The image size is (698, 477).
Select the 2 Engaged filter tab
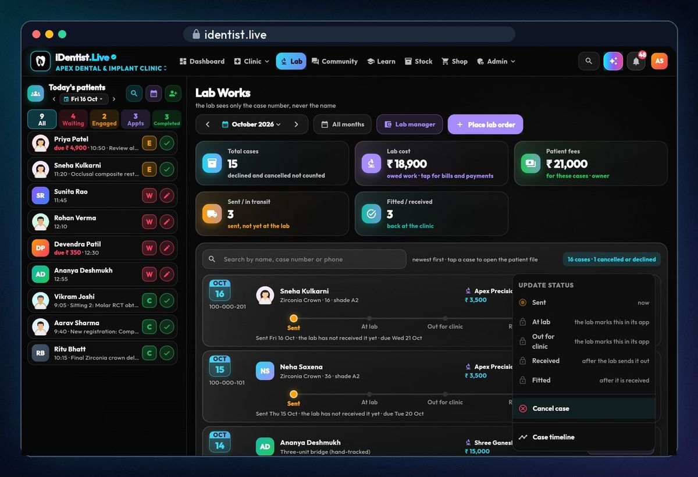click(x=104, y=119)
